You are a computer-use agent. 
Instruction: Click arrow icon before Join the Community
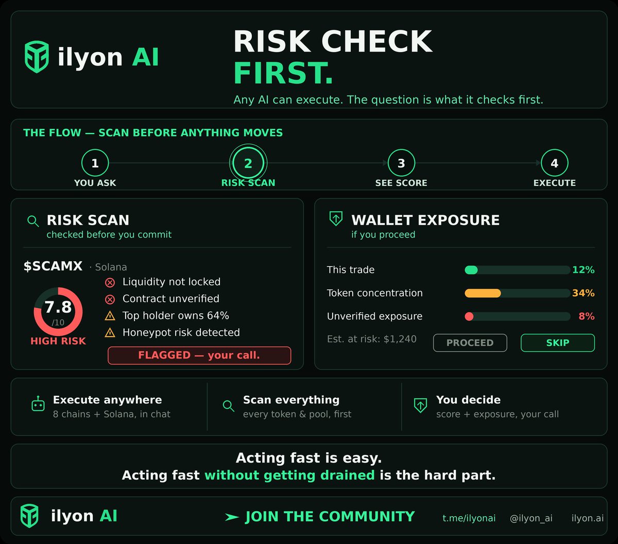tap(232, 517)
